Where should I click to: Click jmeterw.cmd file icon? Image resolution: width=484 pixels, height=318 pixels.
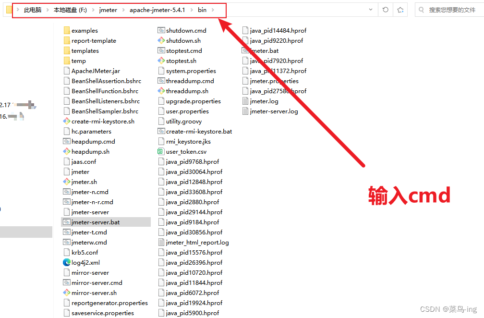(x=66, y=243)
